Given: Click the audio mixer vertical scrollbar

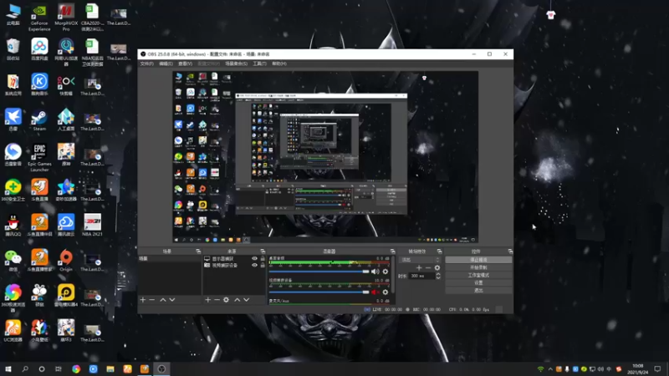Looking at the screenshot, I should 392,275.
